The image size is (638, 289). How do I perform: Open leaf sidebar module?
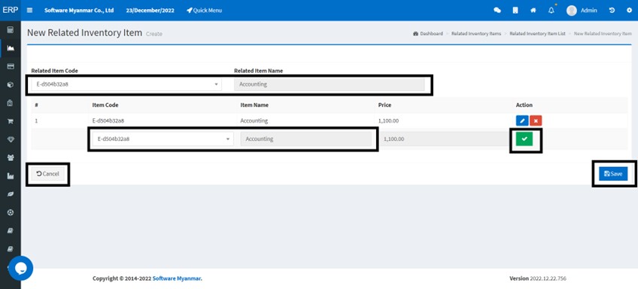[11, 194]
